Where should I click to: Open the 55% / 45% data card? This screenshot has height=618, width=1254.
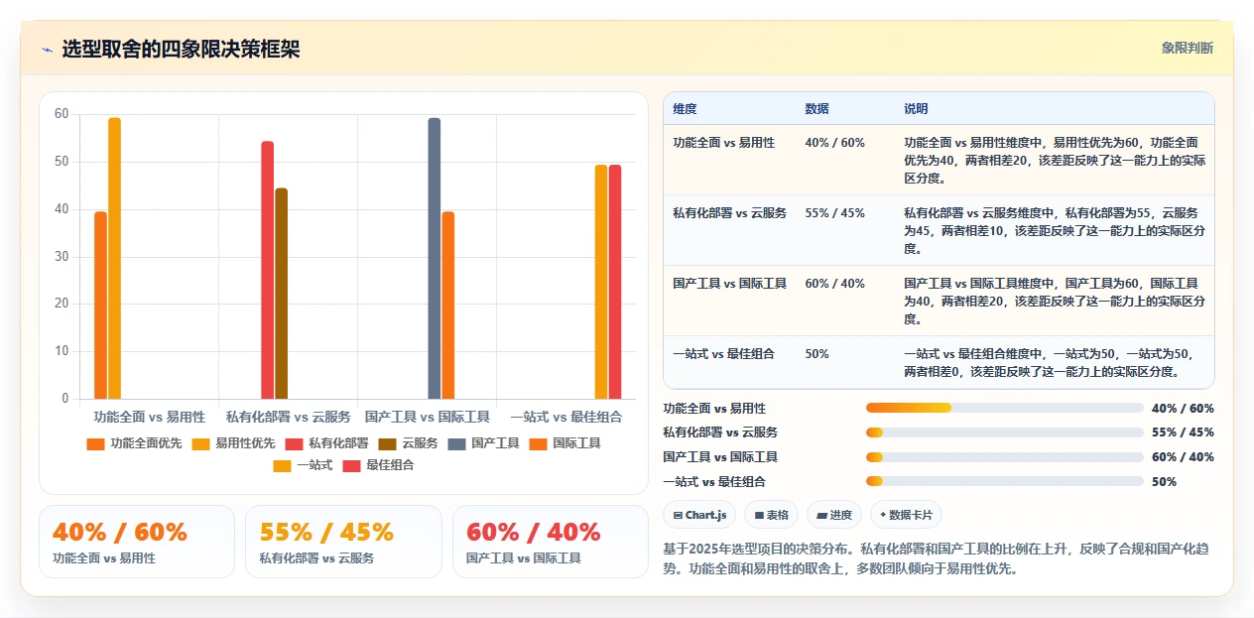click(x=343, y=542)
